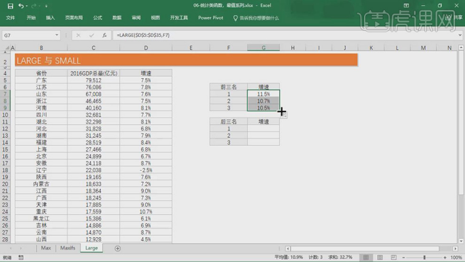Select the Large sheet tab
The height and width of the screenshot is (262, 465).
tap(91, 248)
